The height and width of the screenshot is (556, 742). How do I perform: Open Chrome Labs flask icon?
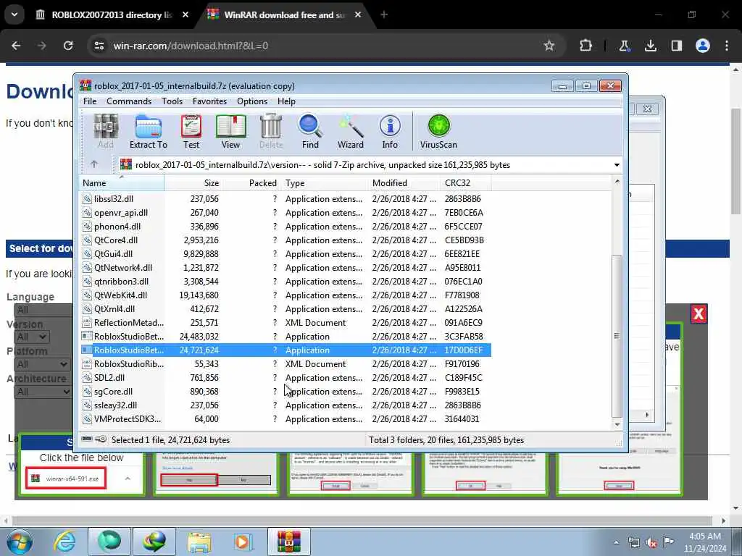pos(624,46)
